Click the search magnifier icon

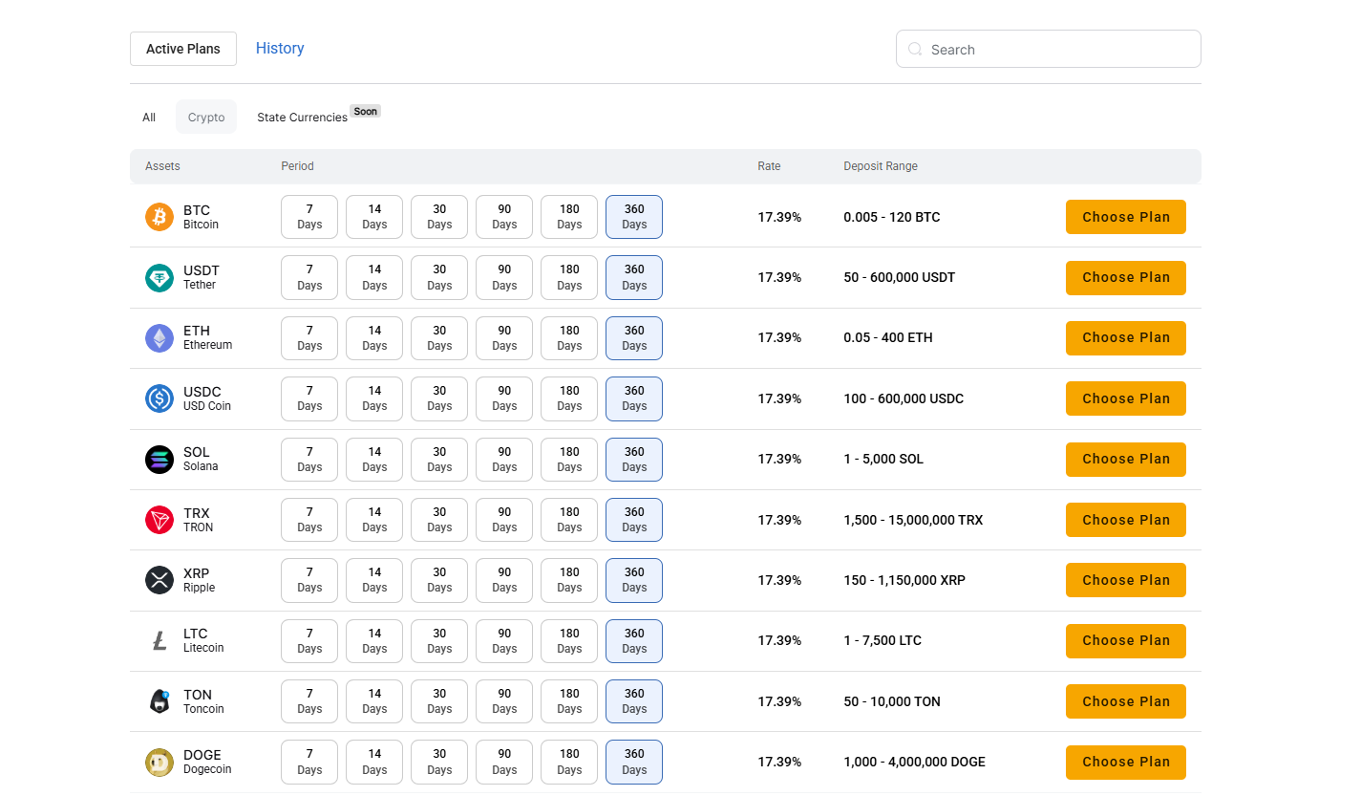coord(915,50)
